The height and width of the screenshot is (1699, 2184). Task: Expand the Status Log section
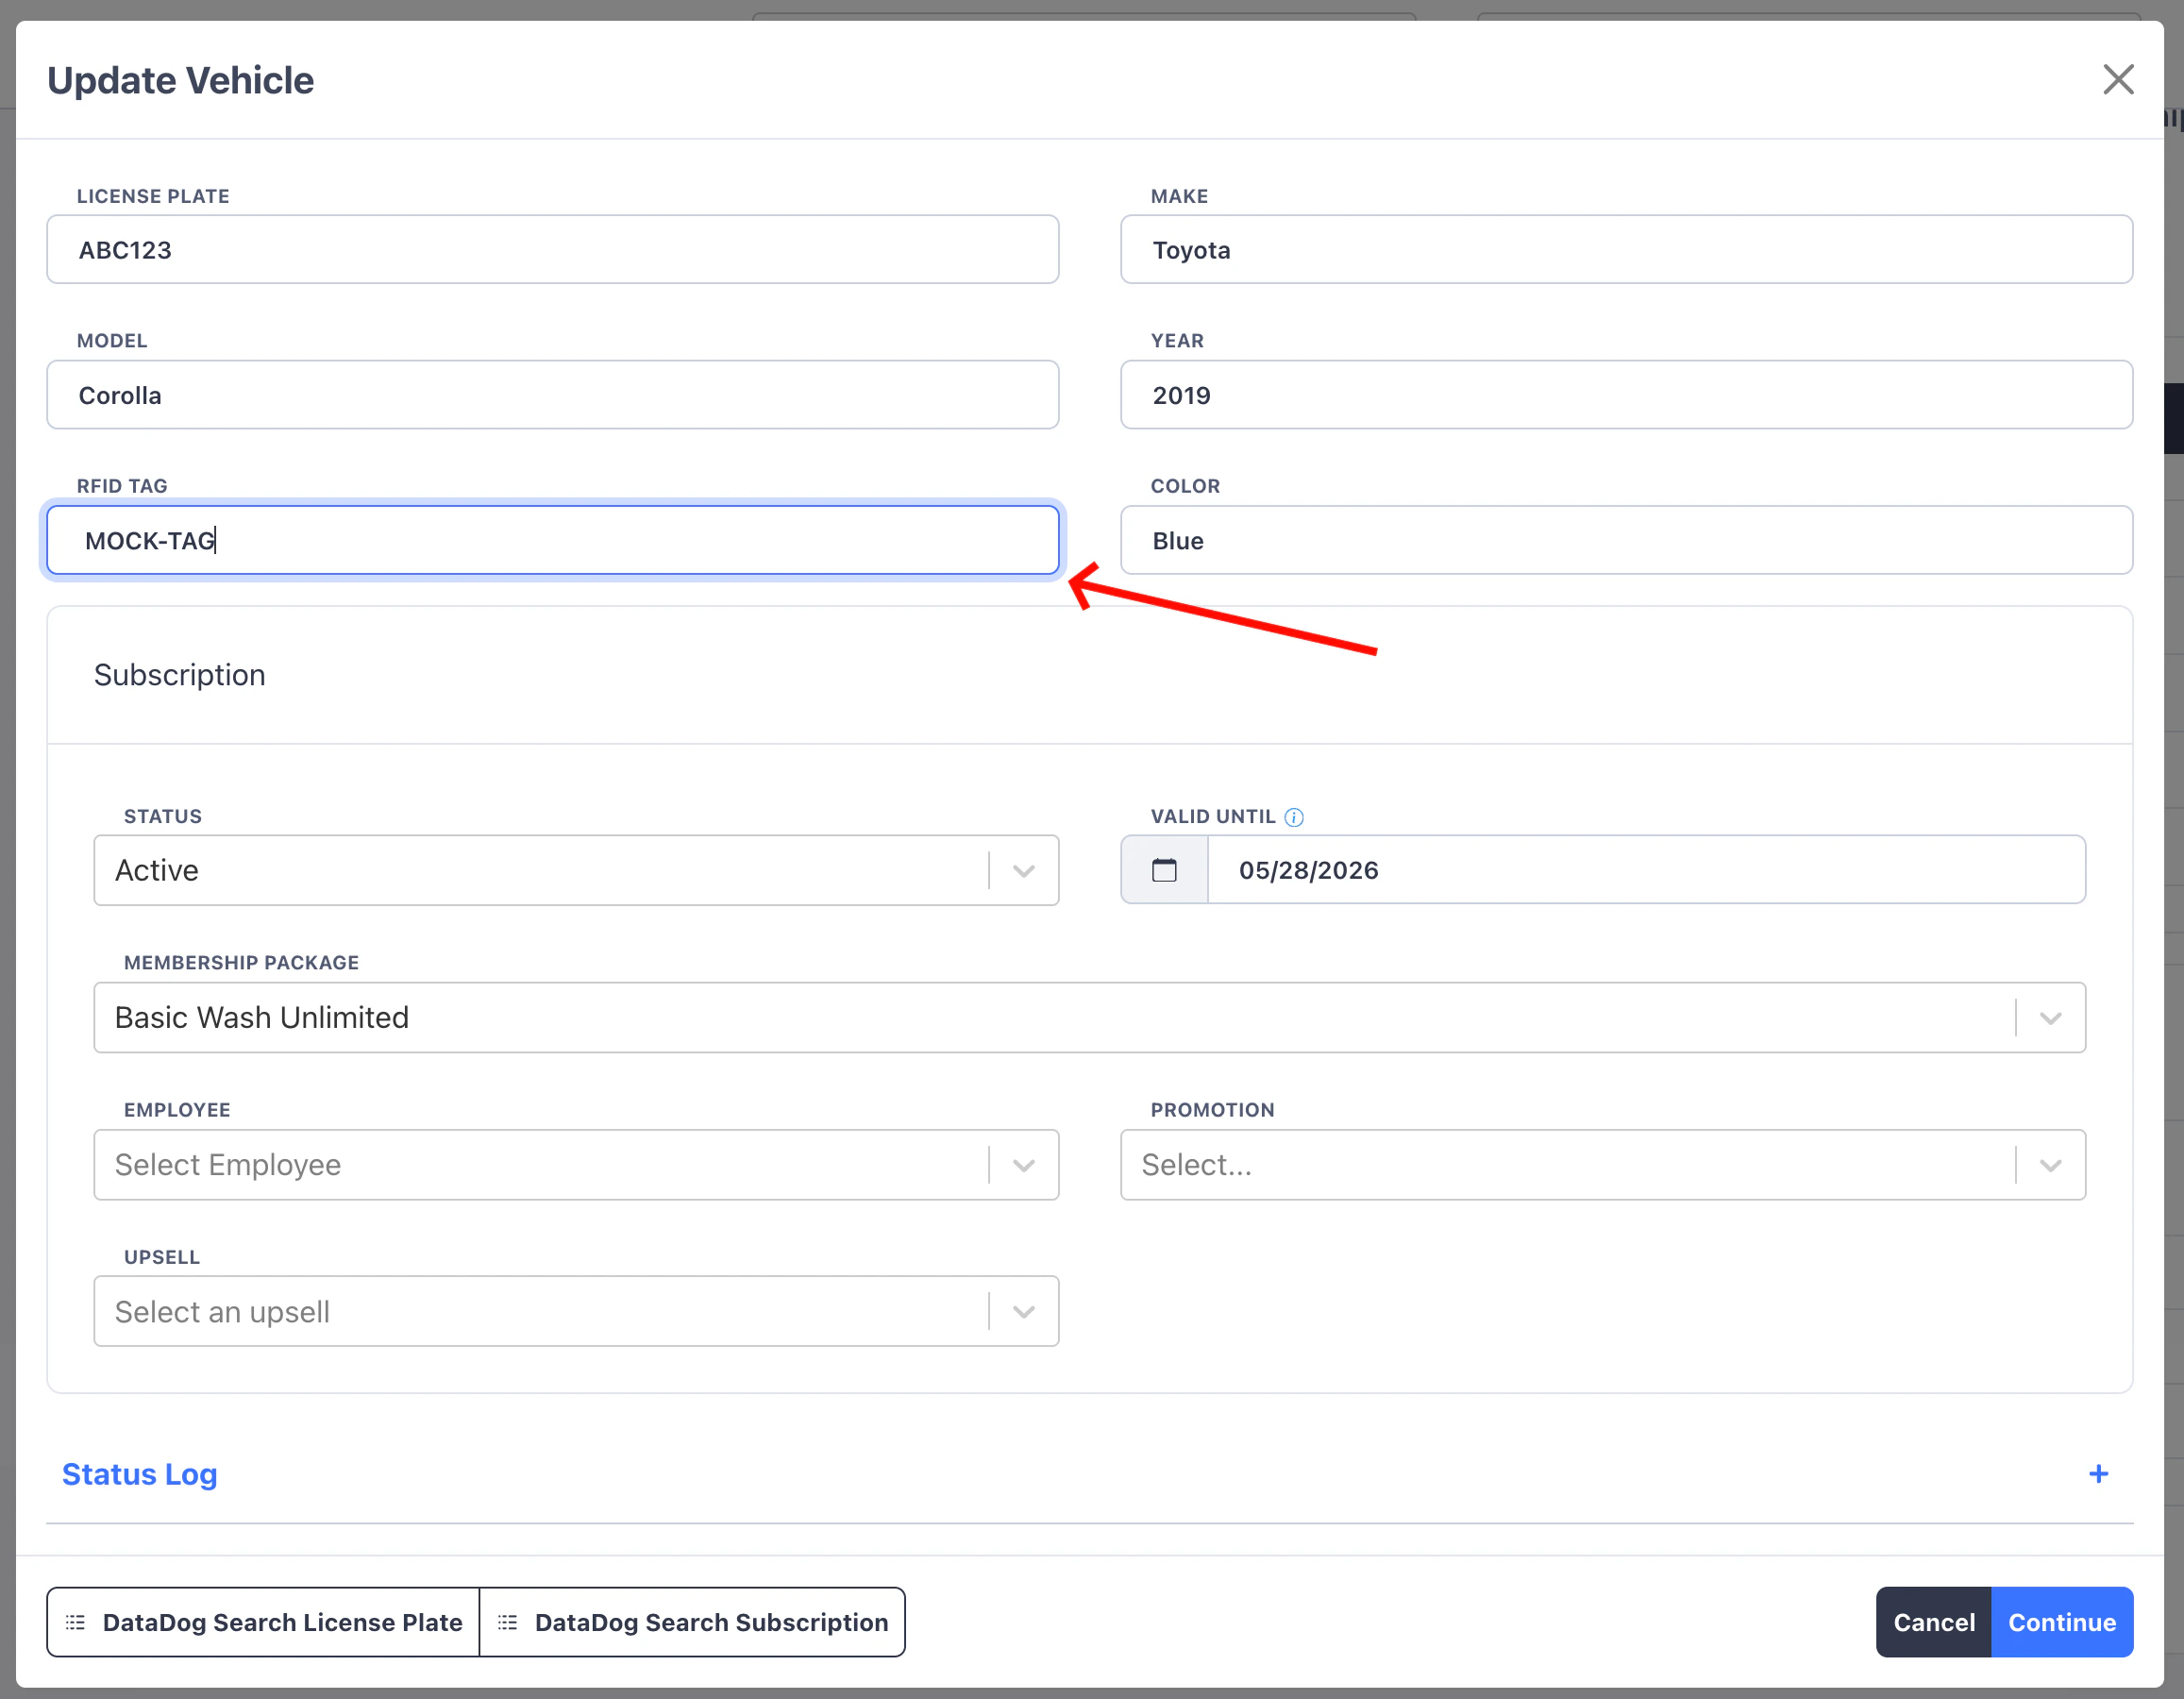coord(2098,1474)
